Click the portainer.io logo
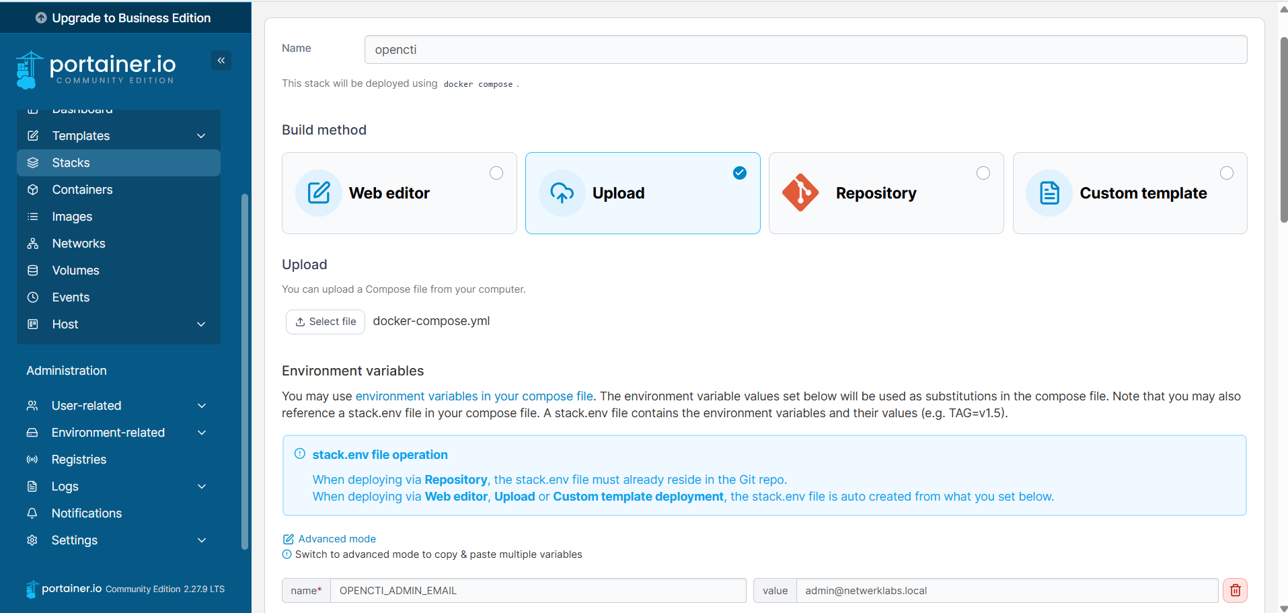1288x613 pixels. pyautogui.click(x=96, y=70)
